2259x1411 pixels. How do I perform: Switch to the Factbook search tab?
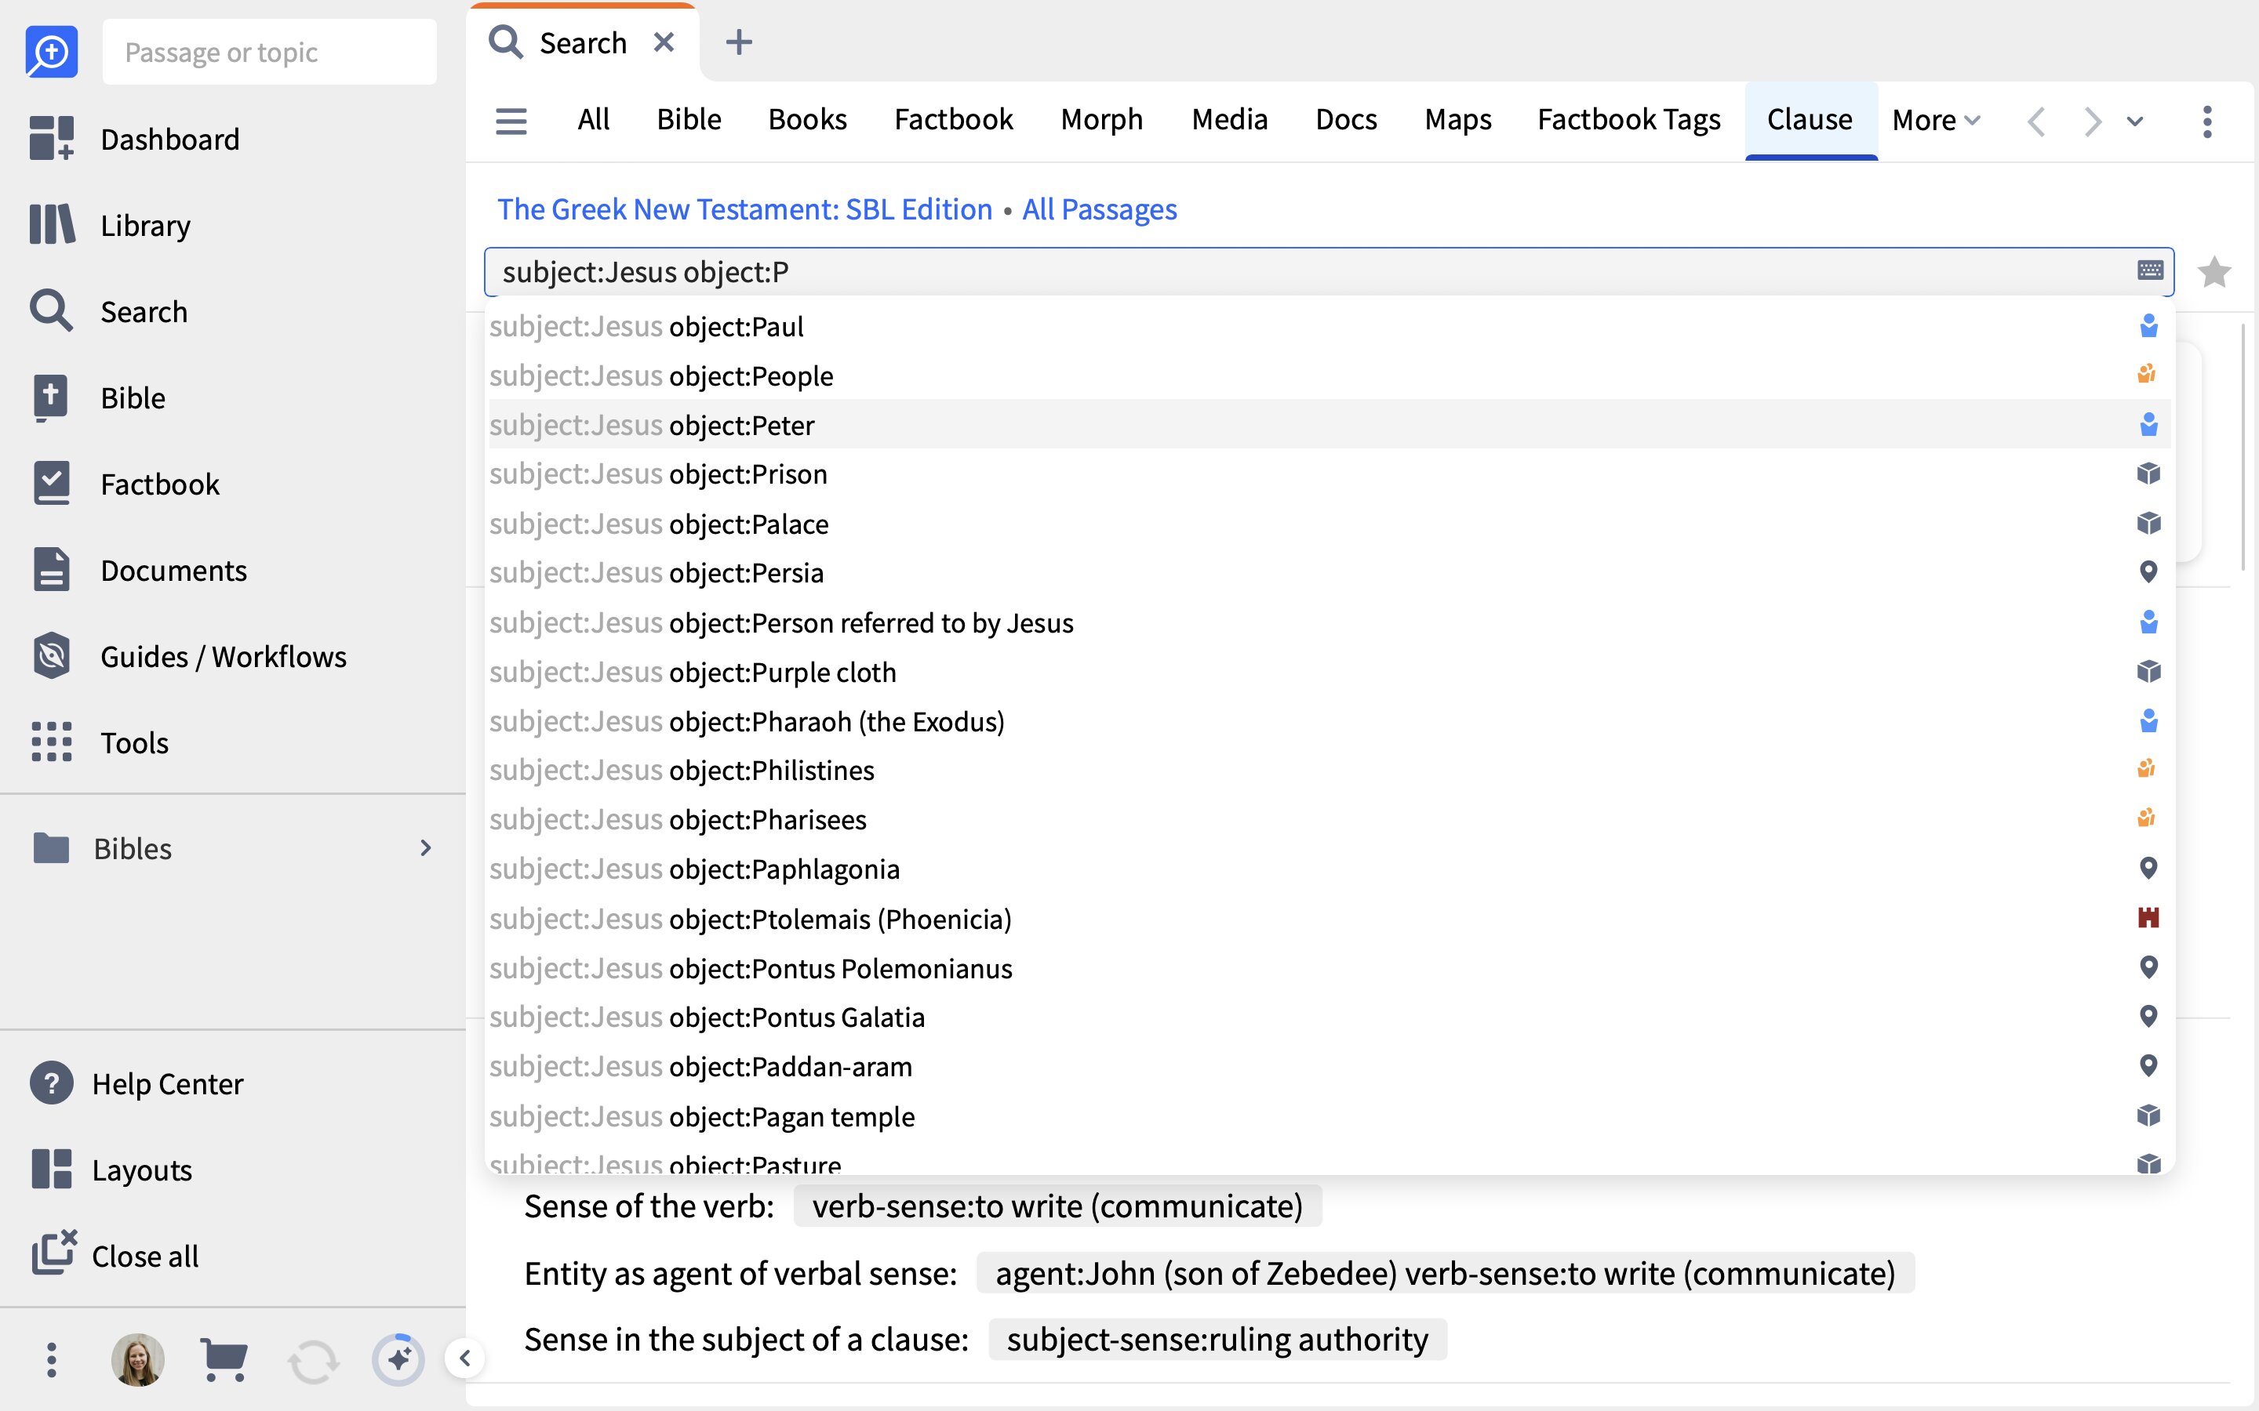953,121
